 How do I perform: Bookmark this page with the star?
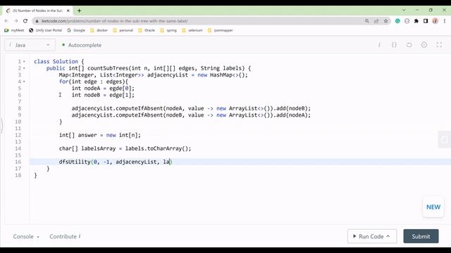pyautogui.click(x=385, y=21)
